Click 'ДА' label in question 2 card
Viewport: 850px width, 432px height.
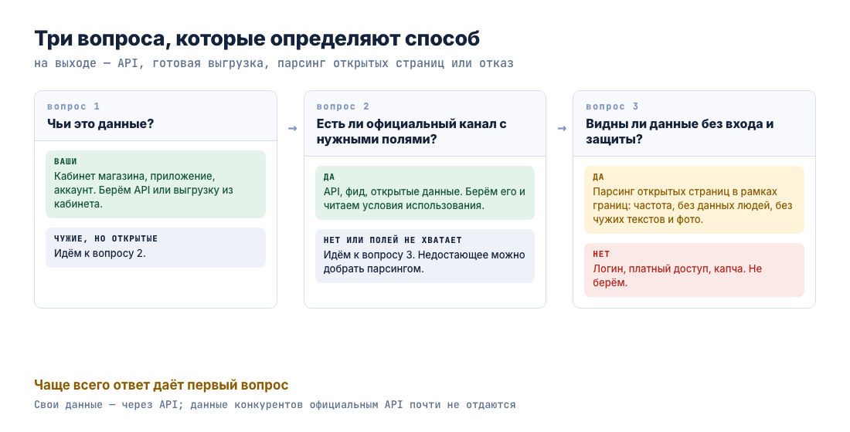(329, 177)
